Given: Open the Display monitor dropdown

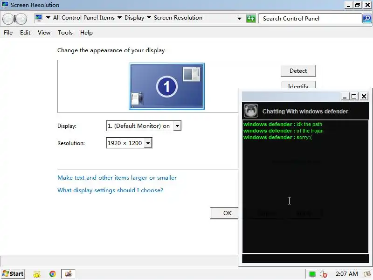Looking at the screenshot, I should coord(177,126).
